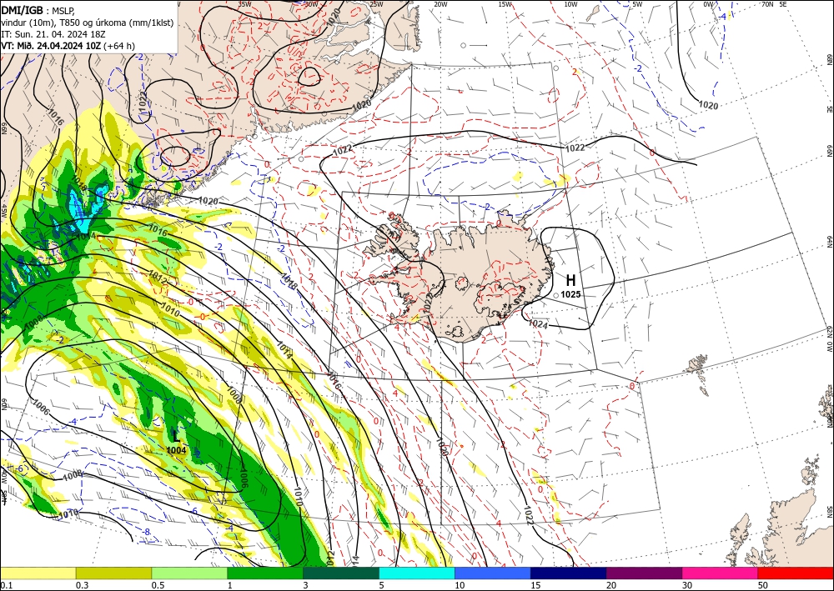This screenshot has width=834, height=591.
Task: Click the '25W' longitude label at top
Action: (x=376, y=4)
